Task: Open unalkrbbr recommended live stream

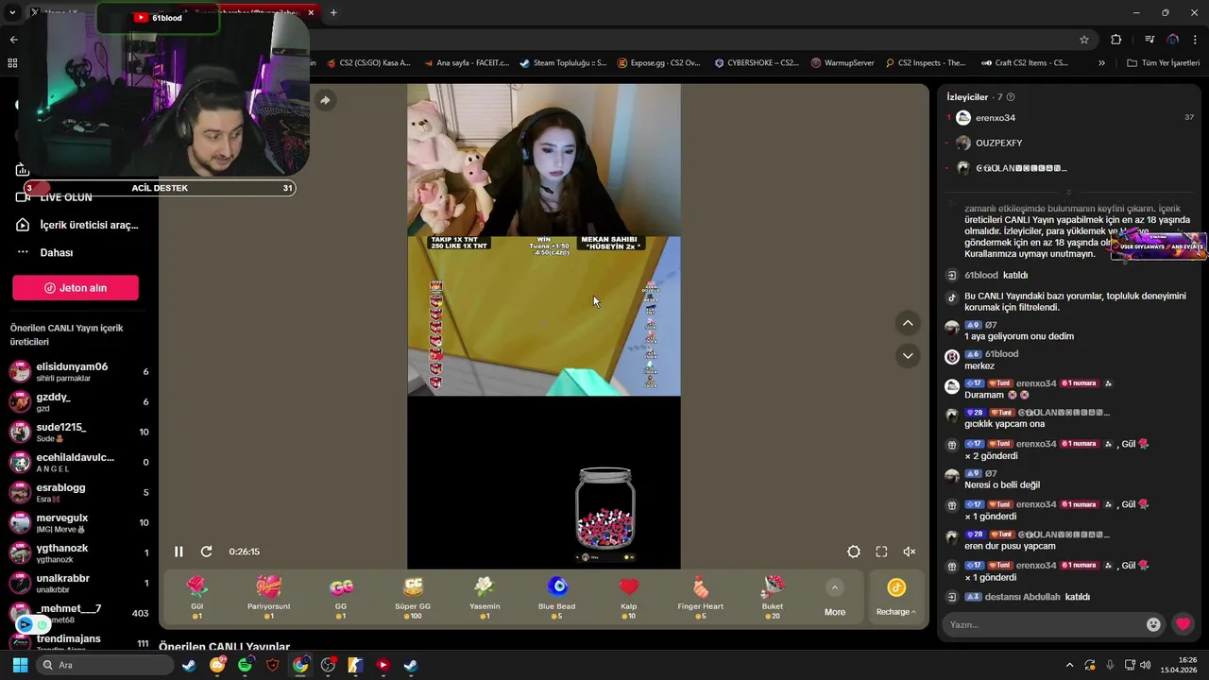Action: point(78,583)
